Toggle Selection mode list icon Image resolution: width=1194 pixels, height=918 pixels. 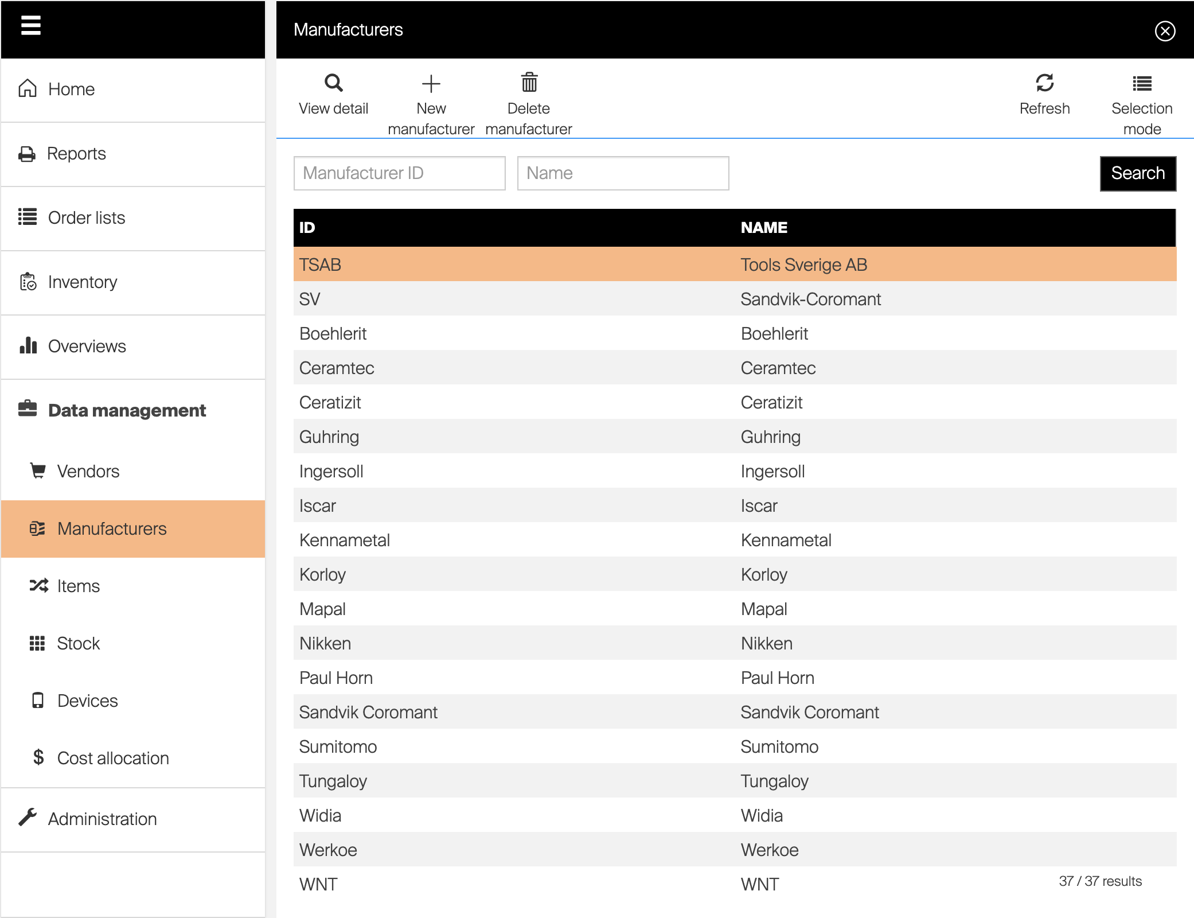[1141, 84]
